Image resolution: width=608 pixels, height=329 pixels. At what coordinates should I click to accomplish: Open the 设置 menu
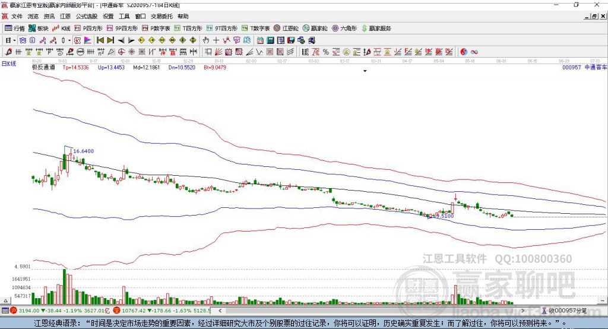coord(108,16)
